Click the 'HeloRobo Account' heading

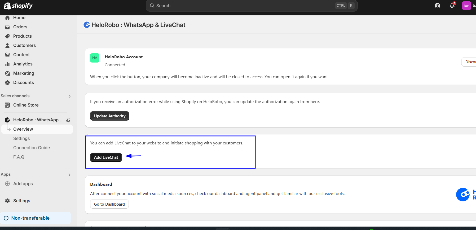click(124, 57)
